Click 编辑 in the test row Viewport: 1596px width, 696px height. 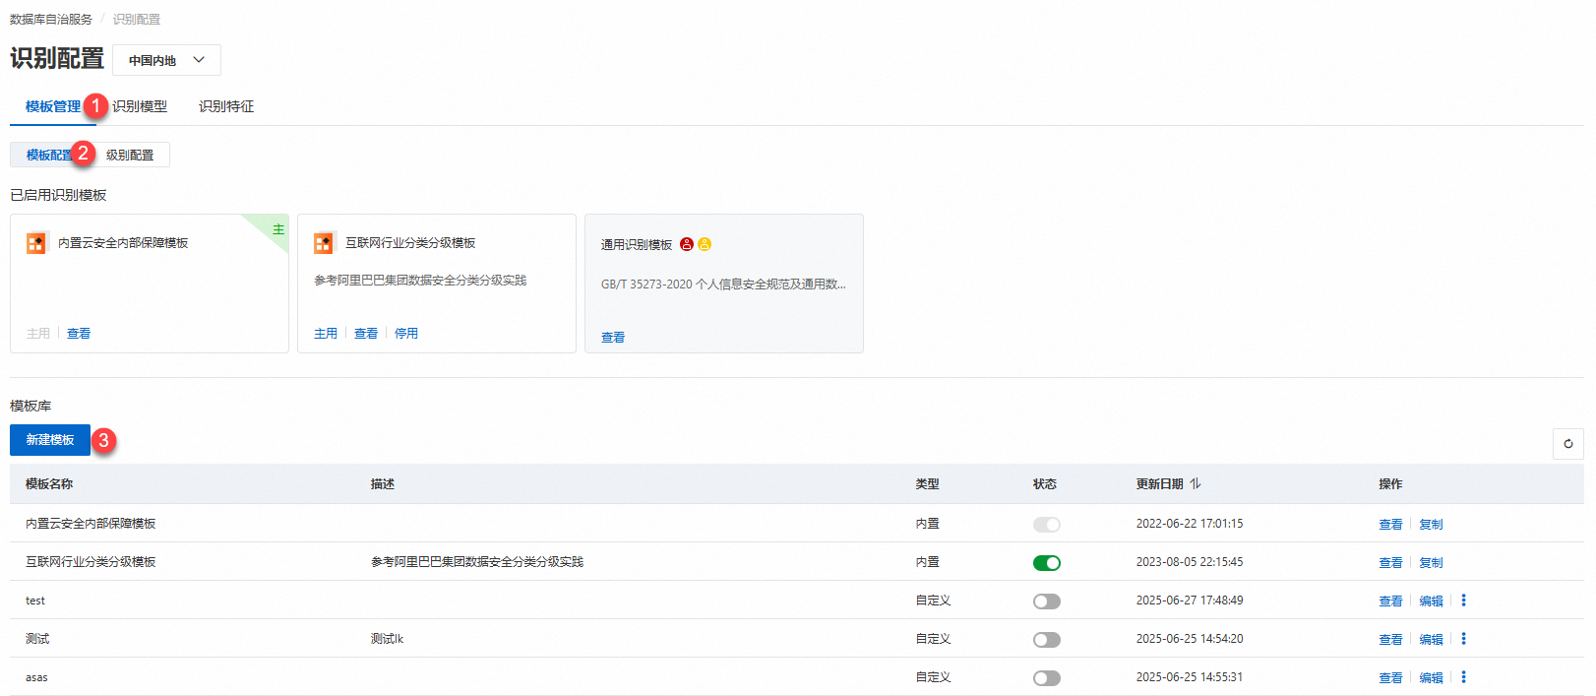tap(1431, 601)
